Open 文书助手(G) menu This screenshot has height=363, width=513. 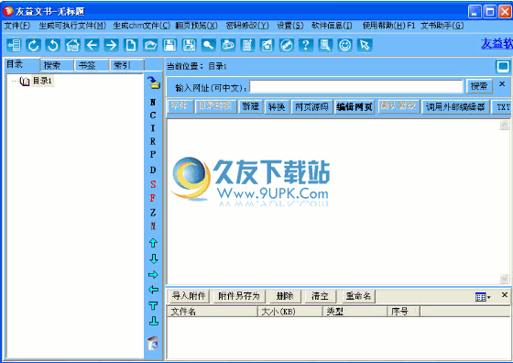(442, 26)
